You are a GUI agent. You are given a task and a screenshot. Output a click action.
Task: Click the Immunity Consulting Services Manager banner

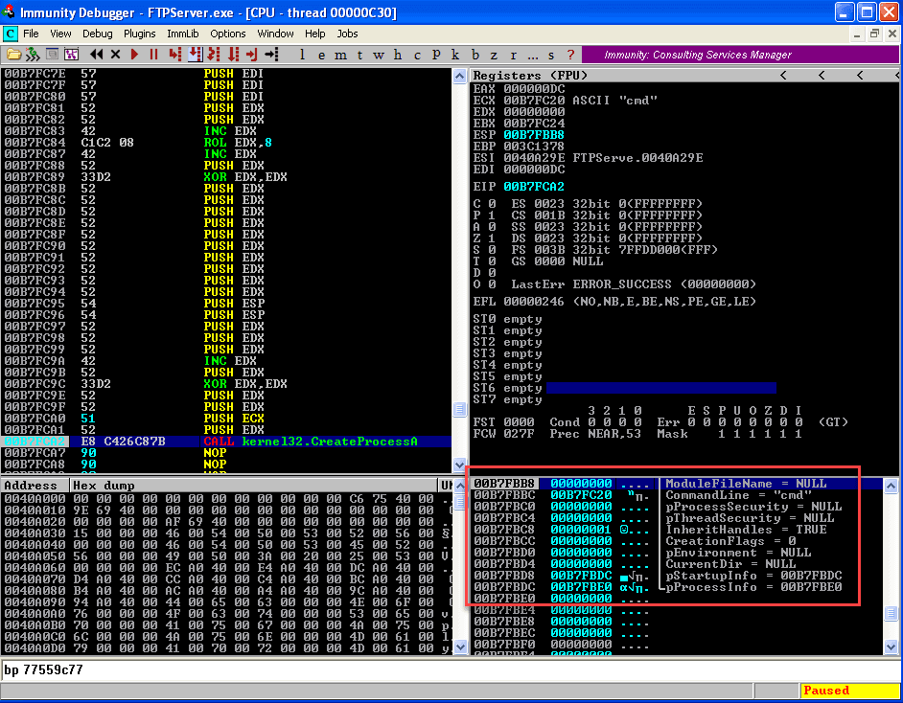click(x=740, y=55)
